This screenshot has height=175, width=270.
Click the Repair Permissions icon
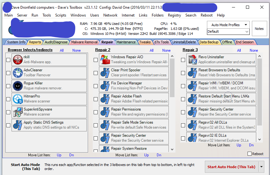[105, 112]
